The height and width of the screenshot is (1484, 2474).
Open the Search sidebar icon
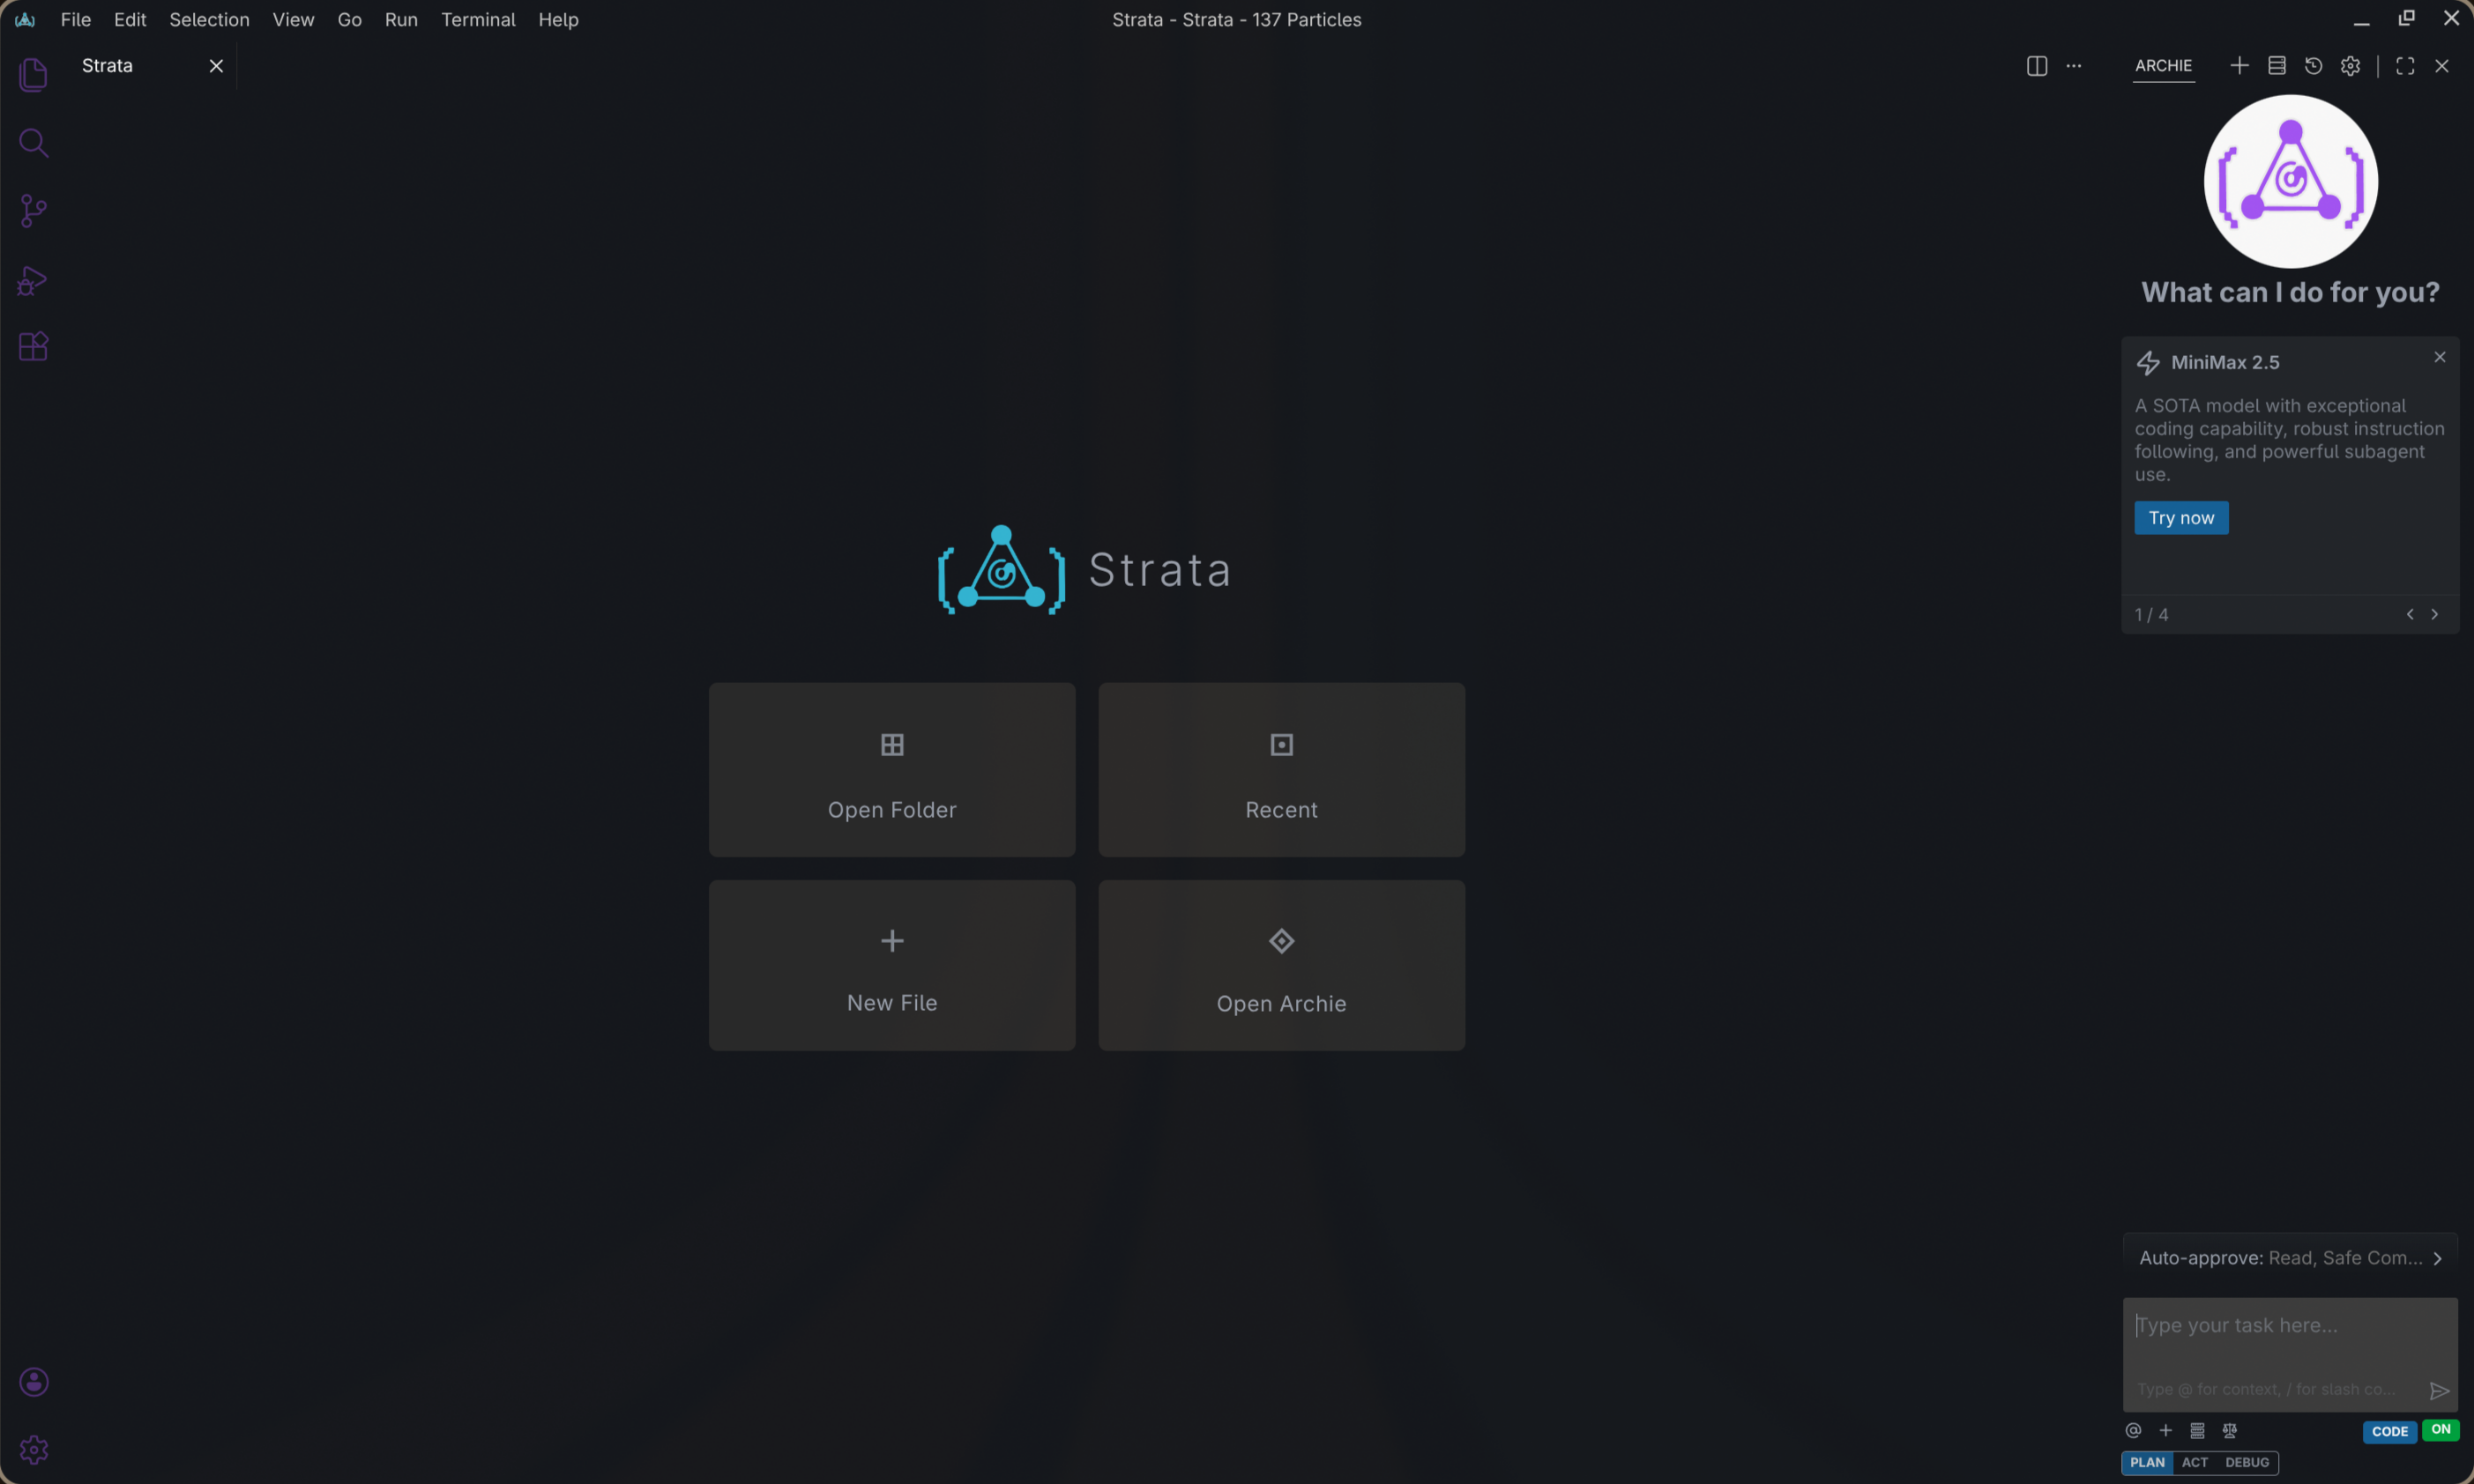pos(34,143)
